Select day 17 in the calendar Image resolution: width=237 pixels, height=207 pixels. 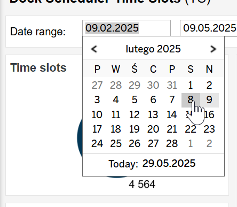point(97,129)
